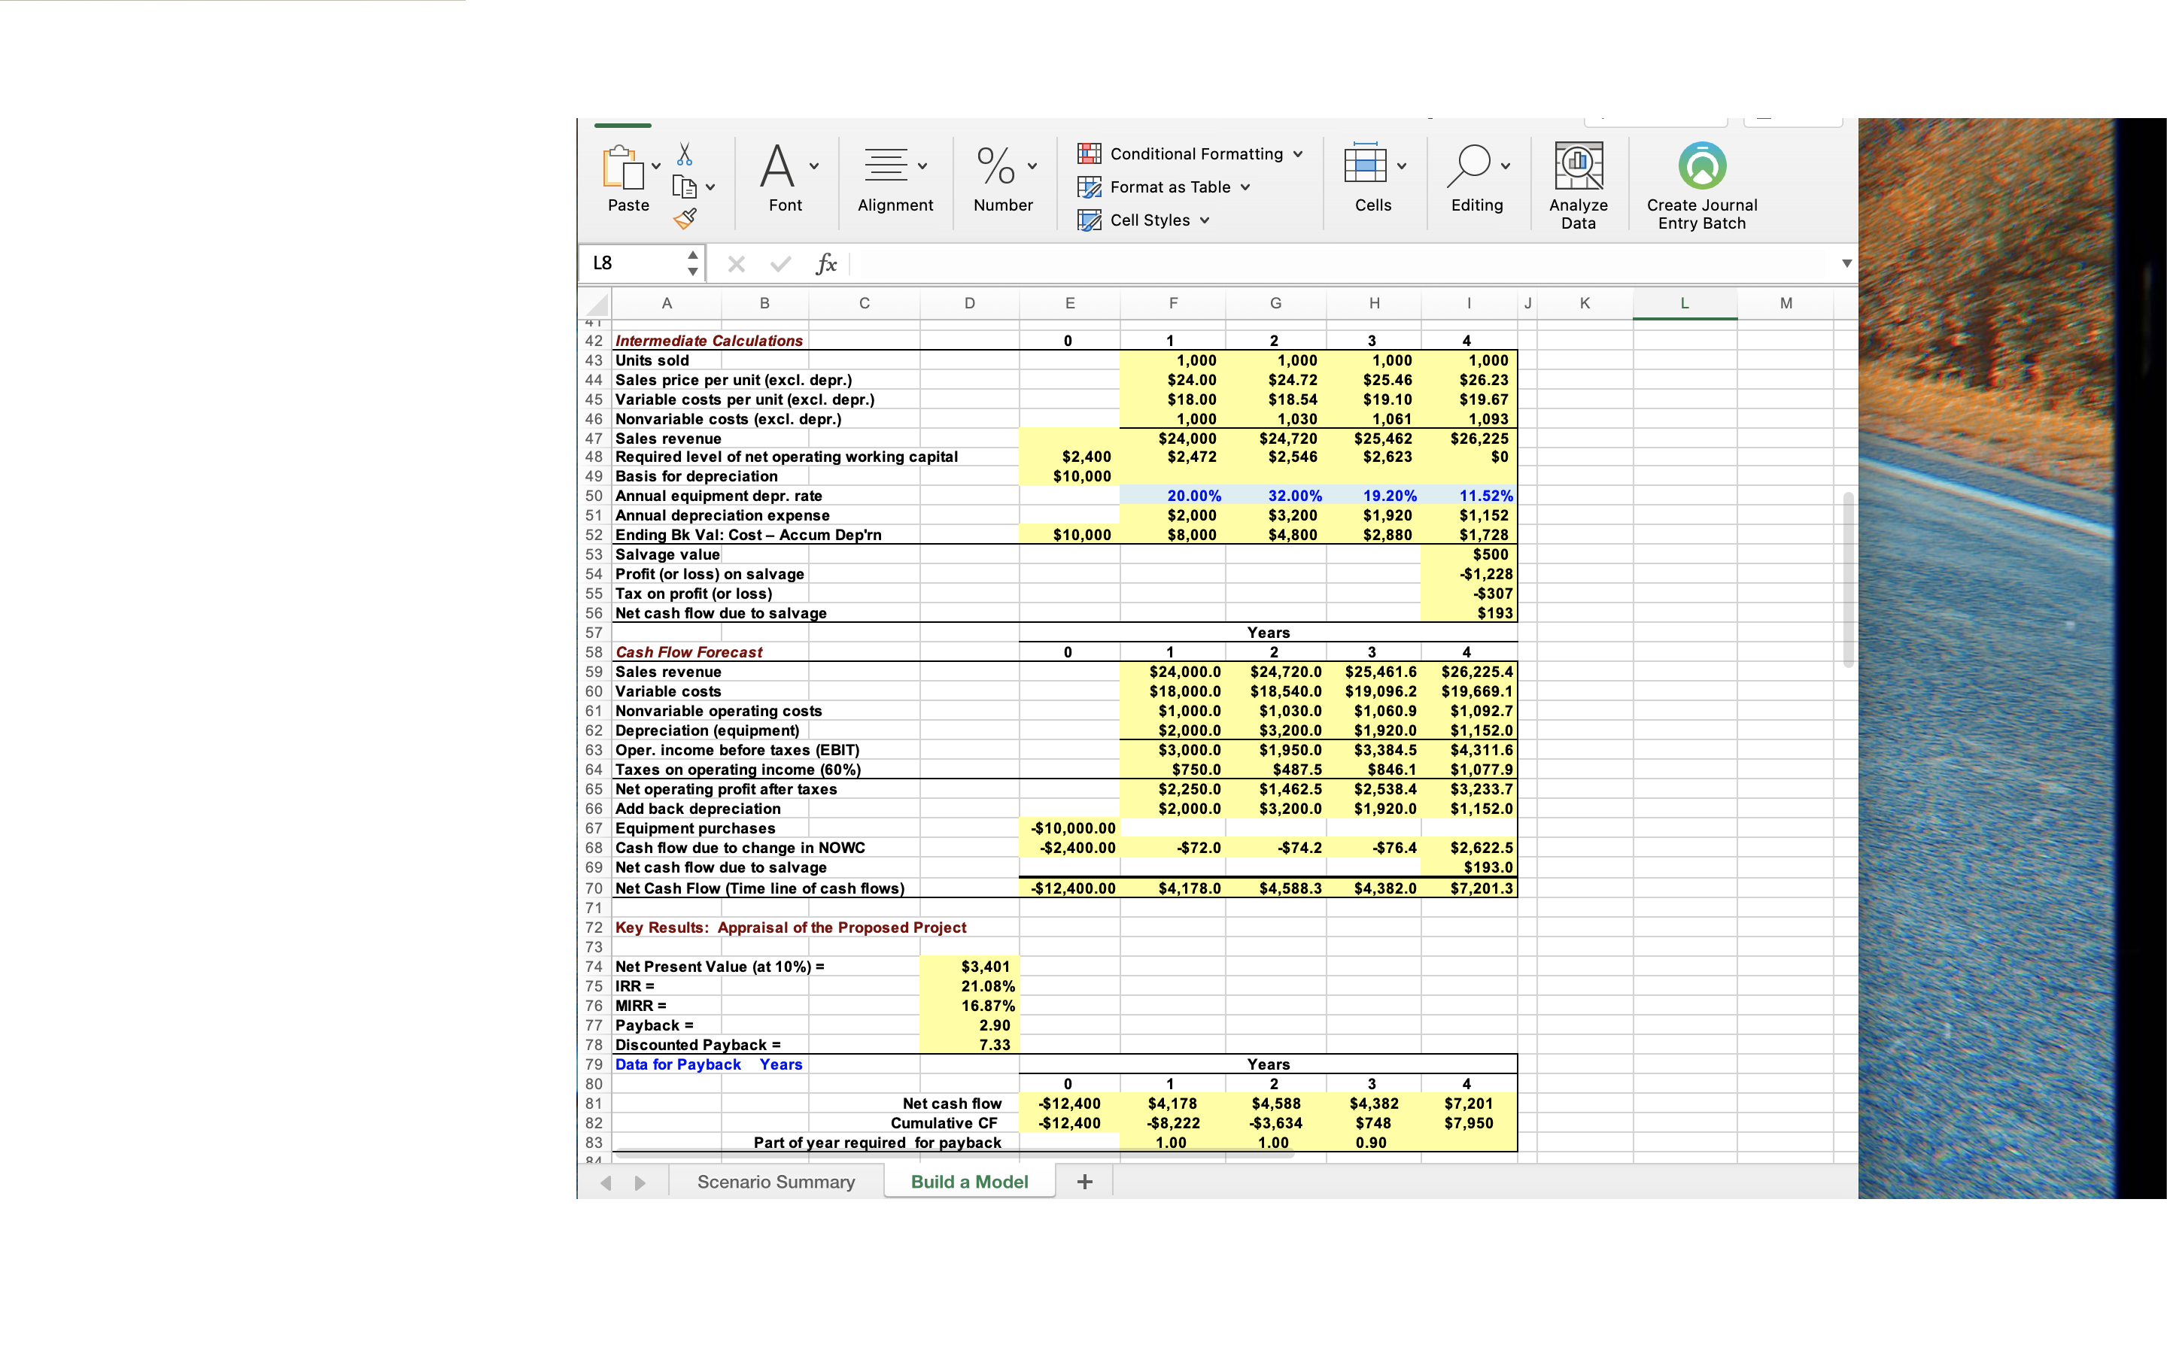The width and height of the screenshot is (2167, 1354).
Task: Expand the Paste options arrow
Action: (656, 166)
